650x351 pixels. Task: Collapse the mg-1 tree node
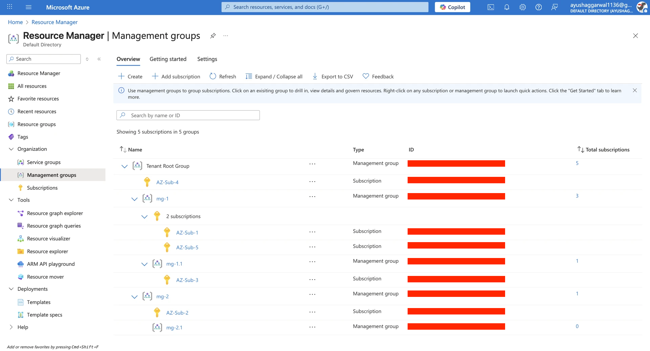[x=134, y=199]
